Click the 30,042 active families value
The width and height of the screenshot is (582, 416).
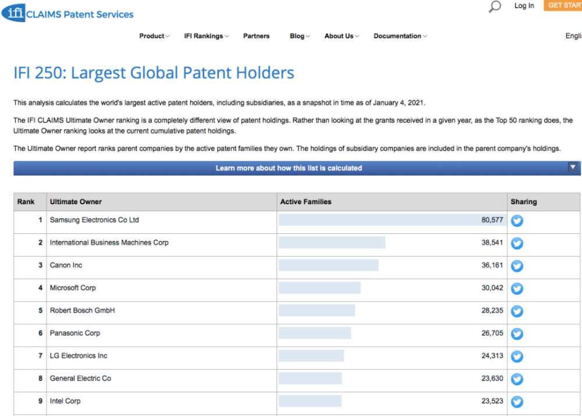(x=492, y=288)
